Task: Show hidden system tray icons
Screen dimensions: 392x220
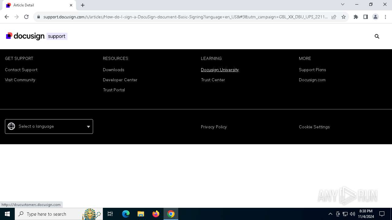Action: 330,214
